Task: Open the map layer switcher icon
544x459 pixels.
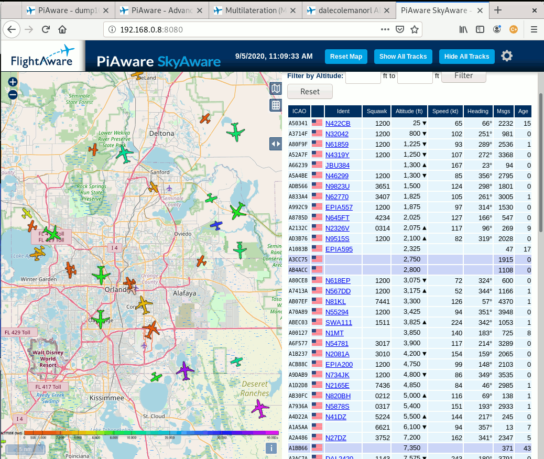Action: click(276, 89)
